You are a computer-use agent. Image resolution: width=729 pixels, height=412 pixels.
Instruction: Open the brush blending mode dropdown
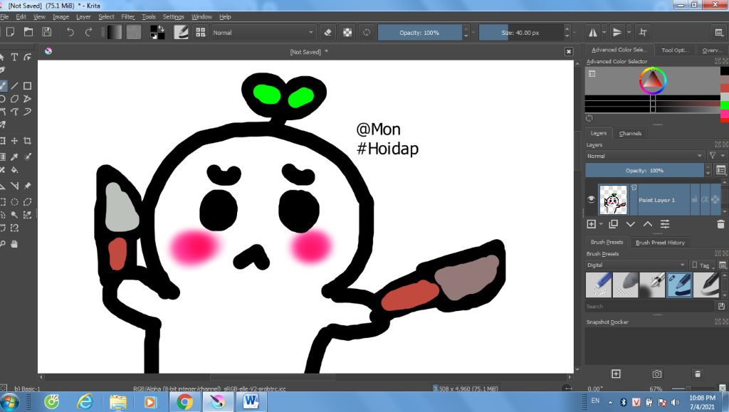click(263, 33)
